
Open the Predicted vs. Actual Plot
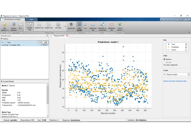(102, 27)
